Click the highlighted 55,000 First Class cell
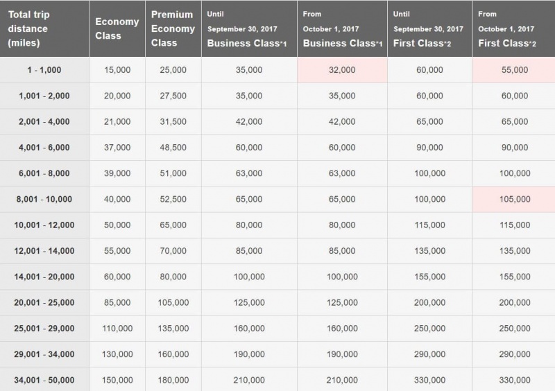This screenshot has width=555, height=391. pyautogui.click(x=514, y=70)
